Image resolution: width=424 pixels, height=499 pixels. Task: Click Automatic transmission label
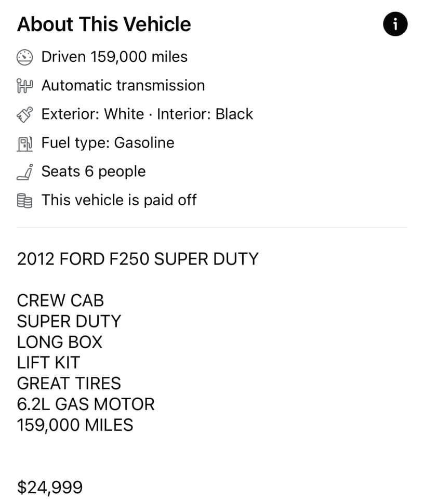pyautogui.click(x=123, y=86)
